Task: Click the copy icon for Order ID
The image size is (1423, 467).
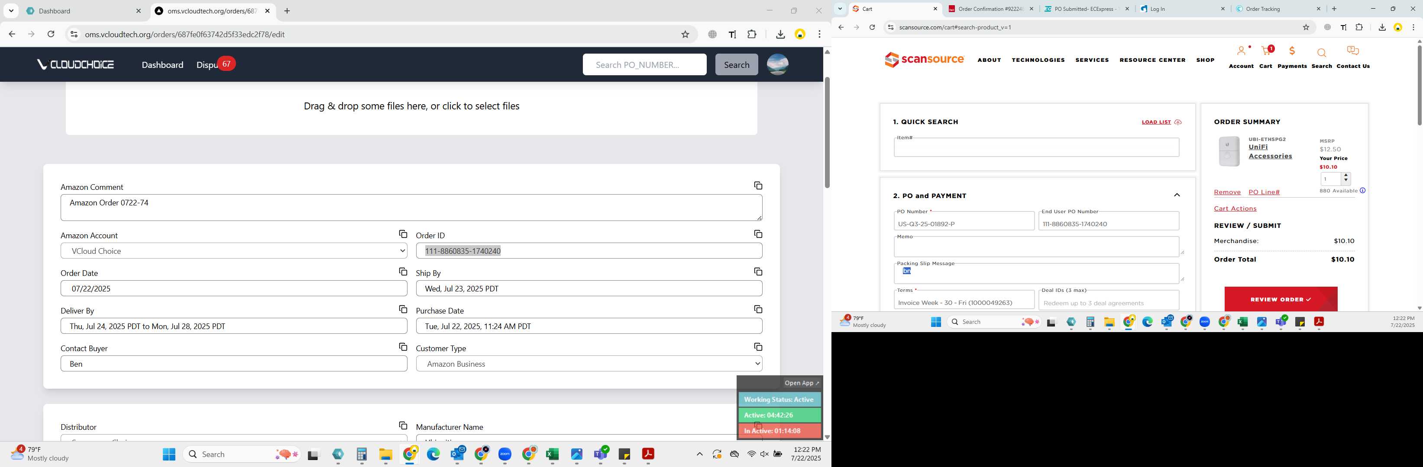Action: [x=758, y=234]
